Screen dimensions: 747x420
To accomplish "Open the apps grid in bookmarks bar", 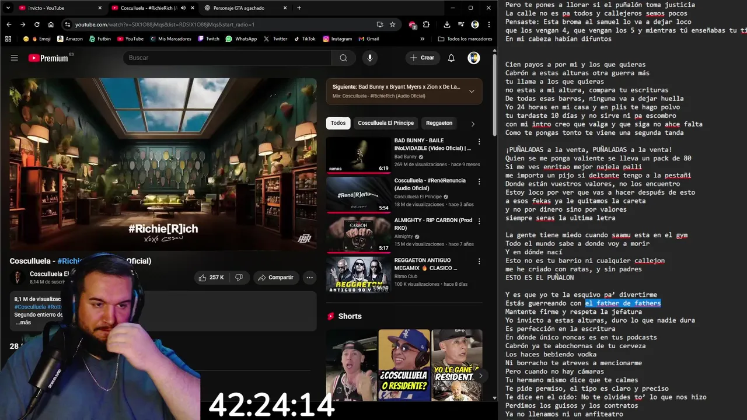I will click(8, 39).
